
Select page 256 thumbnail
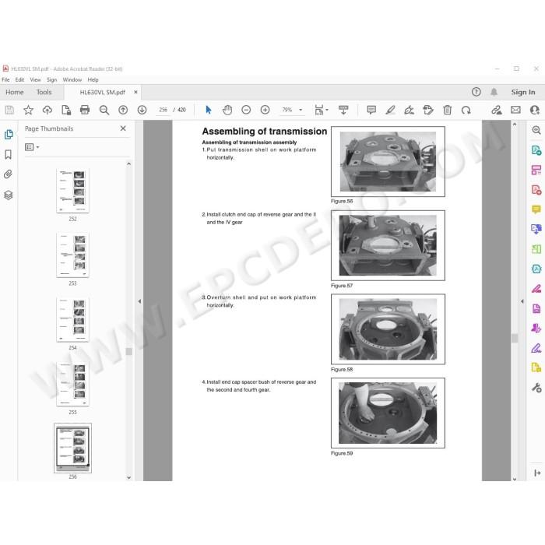coord(72,448)
